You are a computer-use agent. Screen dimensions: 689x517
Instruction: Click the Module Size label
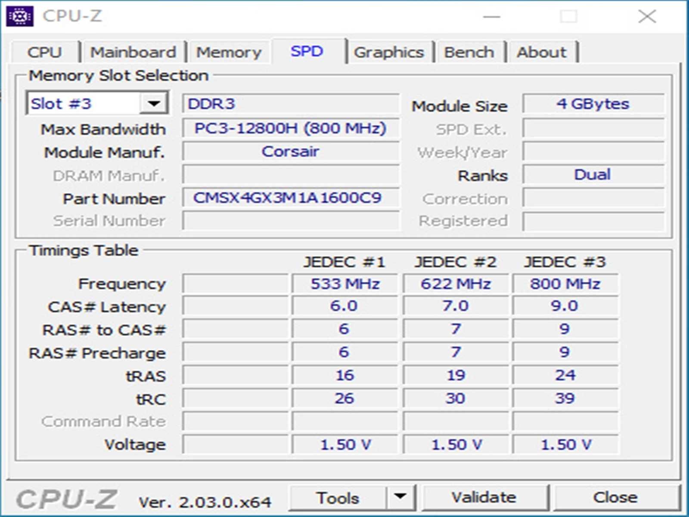[x=459, y=106]
